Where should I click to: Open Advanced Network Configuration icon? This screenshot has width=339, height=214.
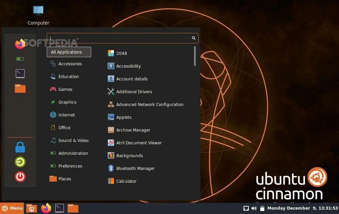(111, 104)
